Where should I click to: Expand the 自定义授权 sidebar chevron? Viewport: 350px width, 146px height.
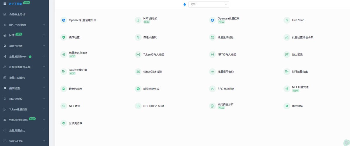[x=44, y=99]
